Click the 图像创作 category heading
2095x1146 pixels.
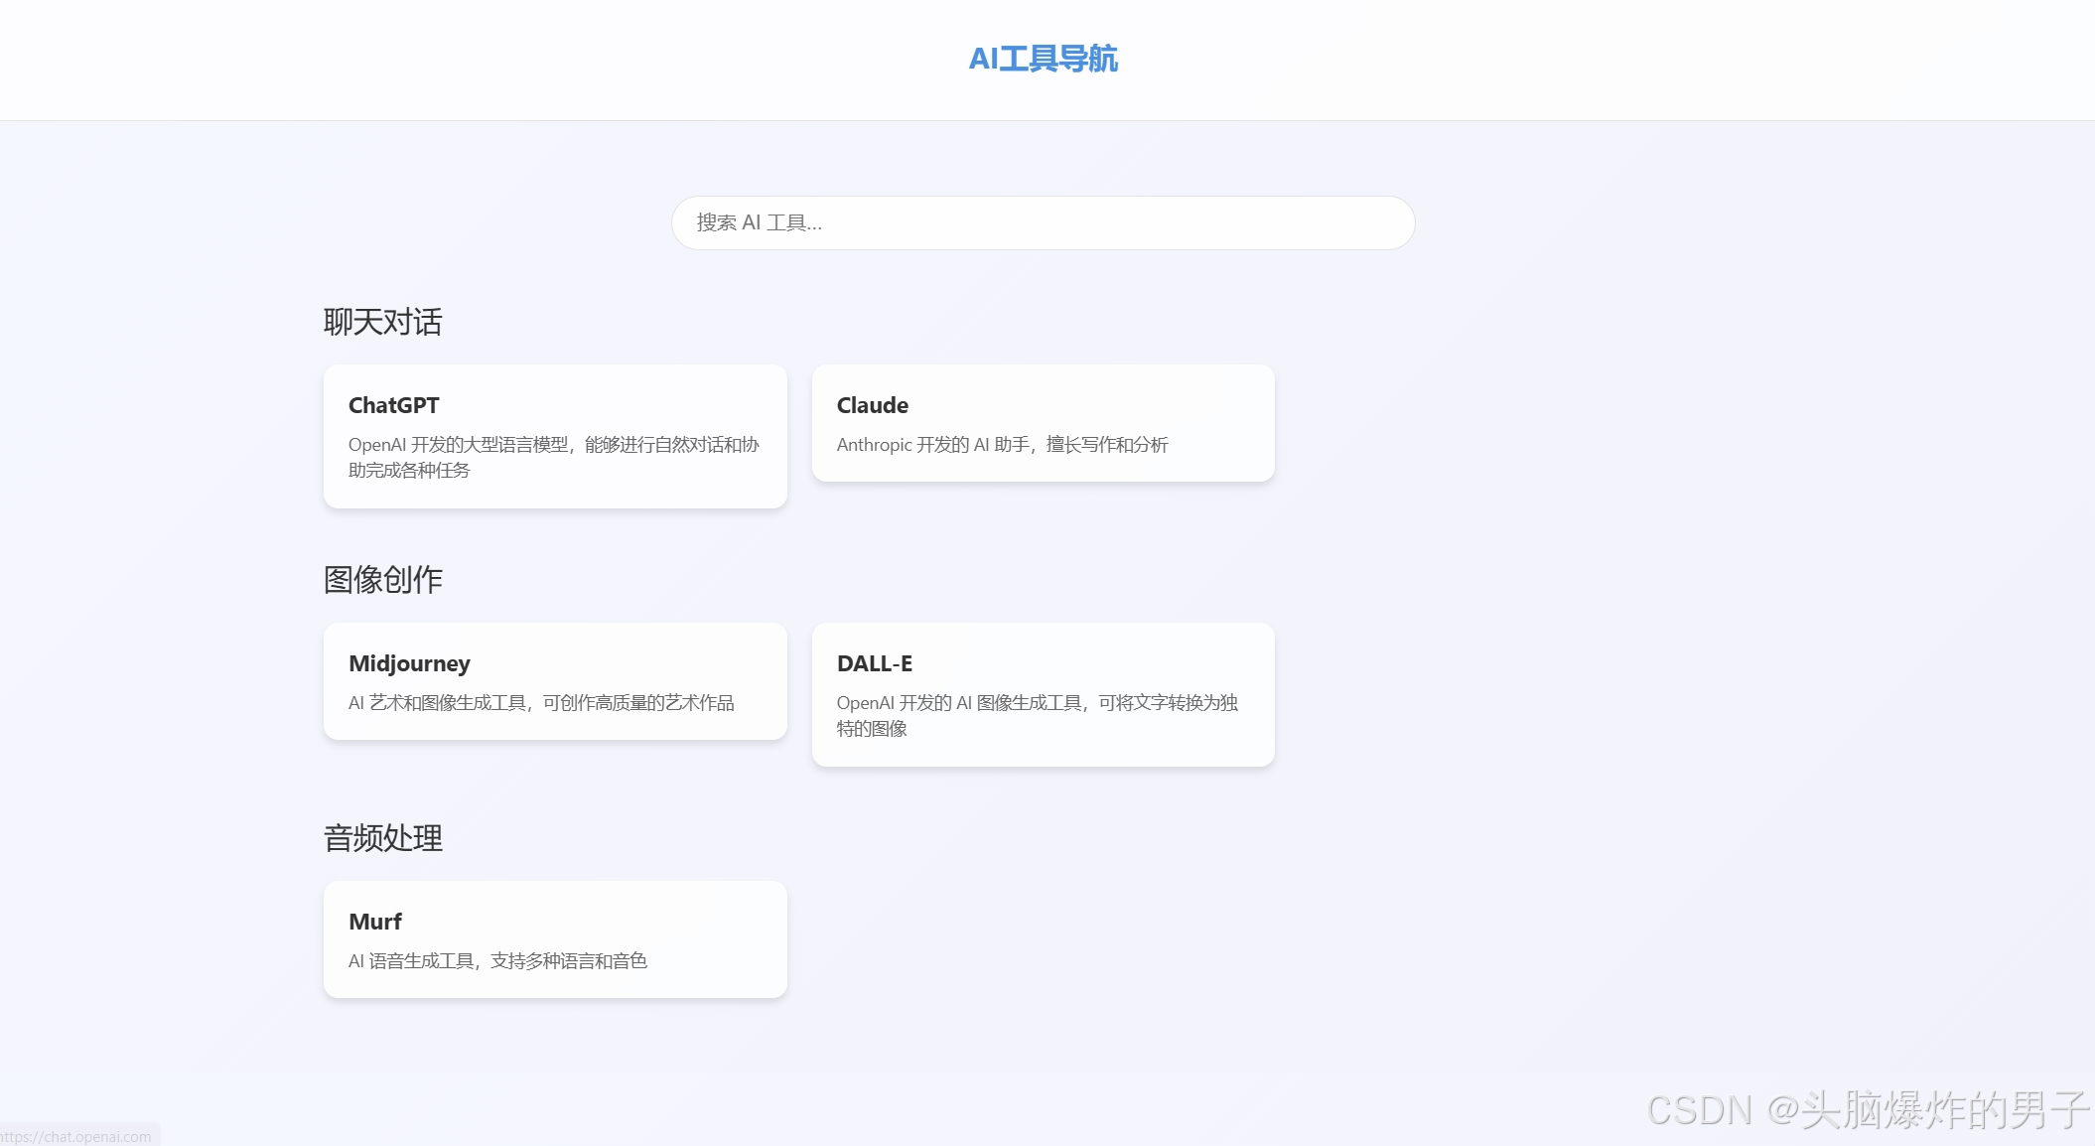(382, 580)
